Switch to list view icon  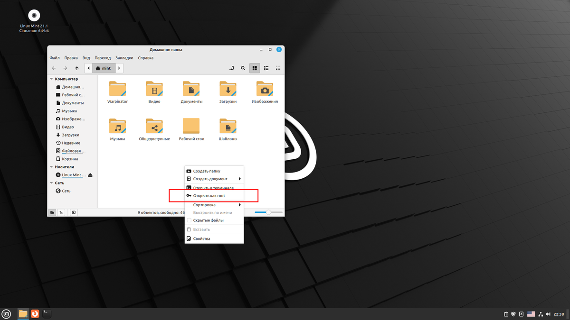tap(266, 68)
